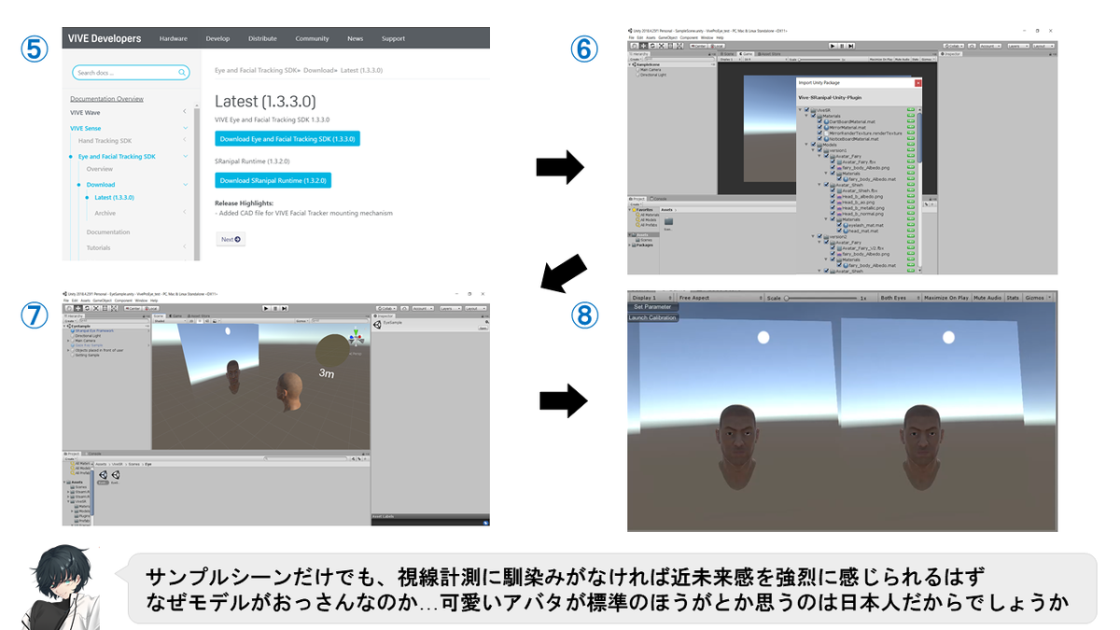Click the cloud services icon in SampleScene Unity window

(x=972, y=46)
